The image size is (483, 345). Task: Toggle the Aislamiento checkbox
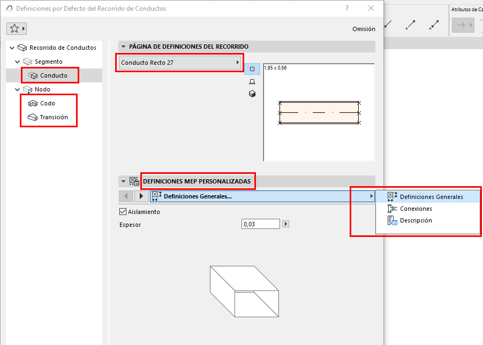123,212
